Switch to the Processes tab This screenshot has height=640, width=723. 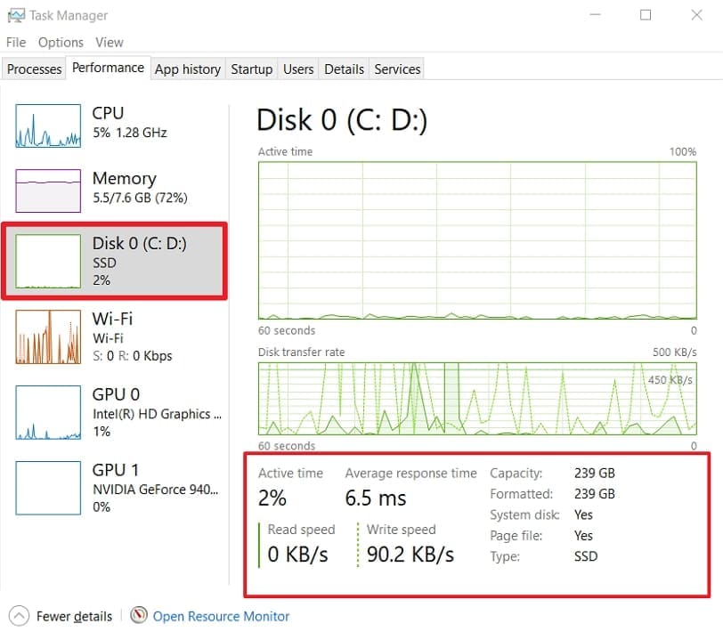[x=34, y=69]
